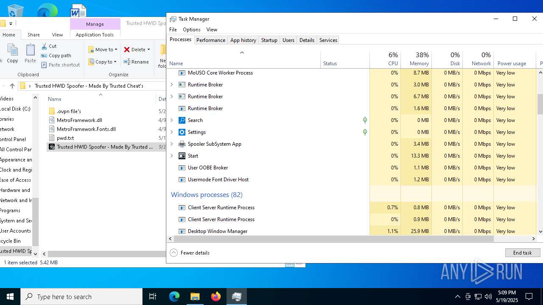Click the Start process icon
This screenshot has height=305, width=543.
click(182, 156)
